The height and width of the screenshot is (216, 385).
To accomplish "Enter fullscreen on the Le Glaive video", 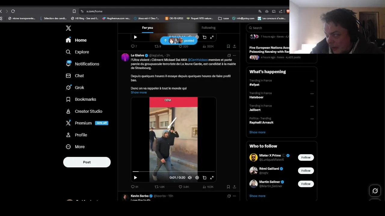I will click(x=212, y=178).
